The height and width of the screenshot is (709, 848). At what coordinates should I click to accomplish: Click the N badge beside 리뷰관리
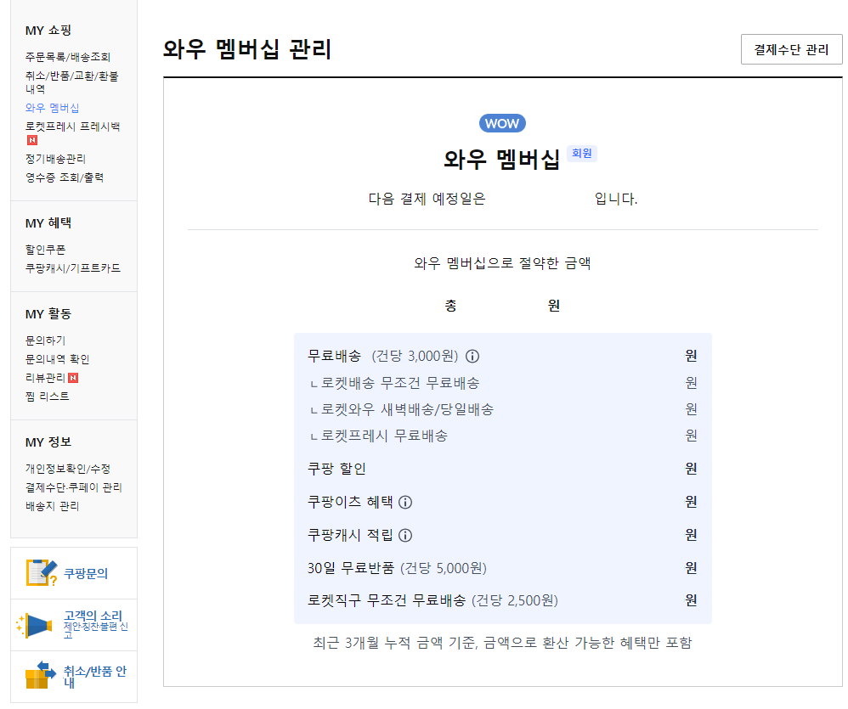click(x=73, y=378)
